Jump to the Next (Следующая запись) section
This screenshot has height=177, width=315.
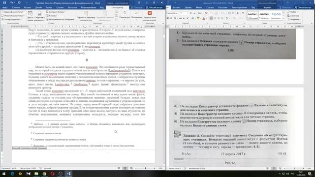point(116,16)
